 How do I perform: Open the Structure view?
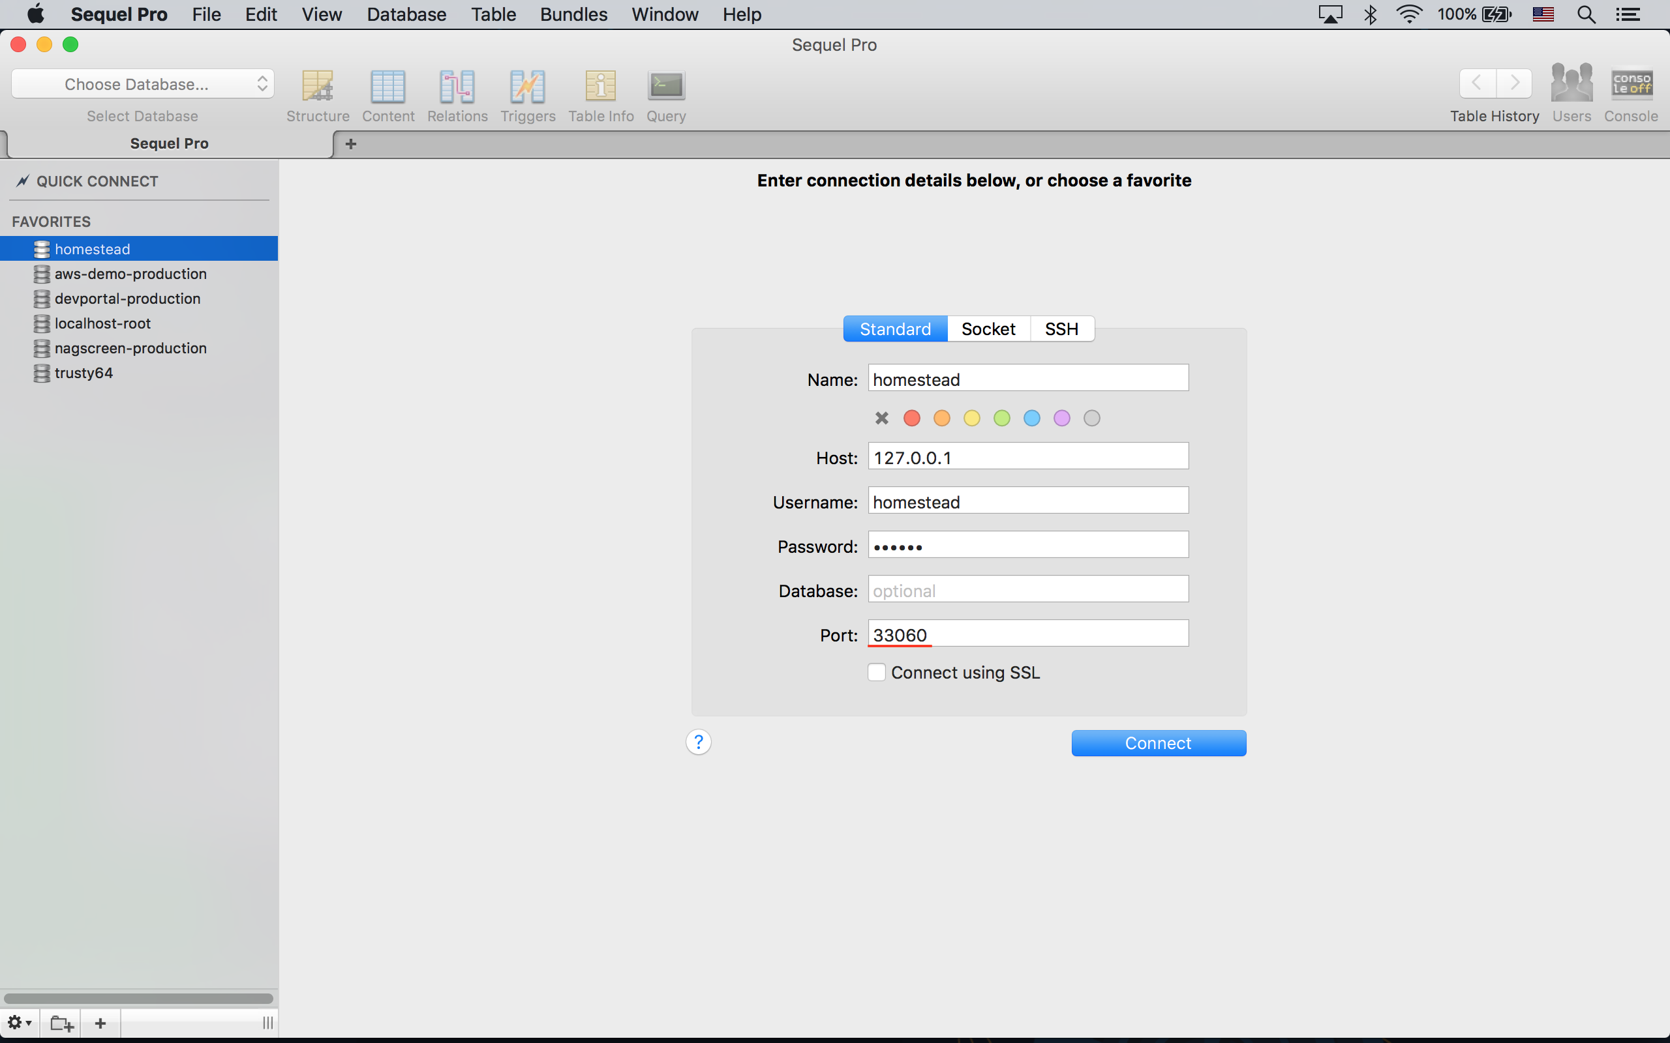pos(318,96)
